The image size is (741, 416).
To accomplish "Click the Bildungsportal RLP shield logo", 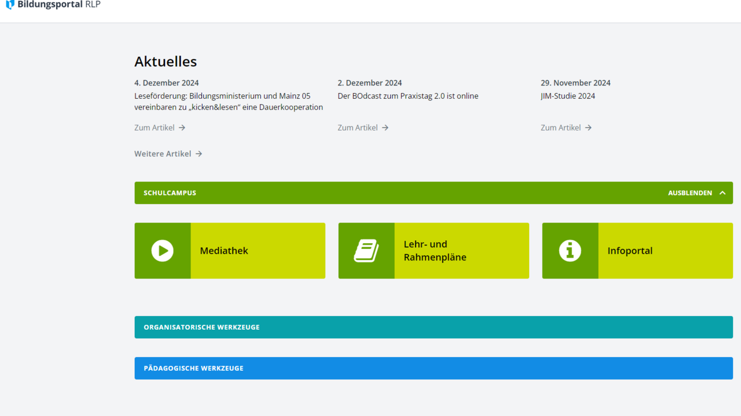I will click(x=10, y=5).
